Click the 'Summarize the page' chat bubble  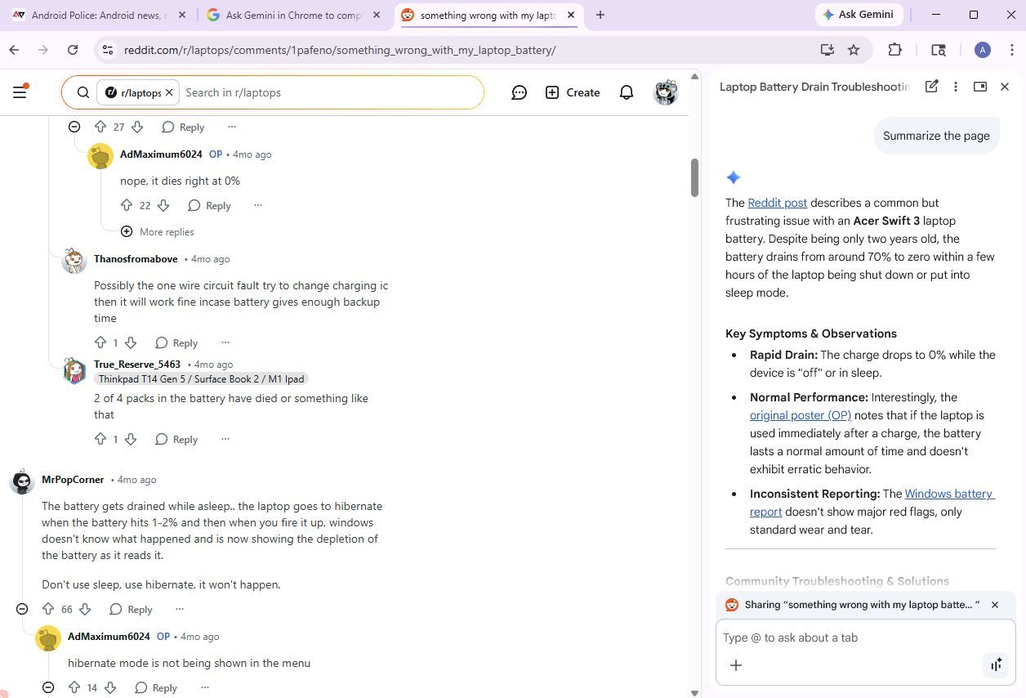click(936, 136)
